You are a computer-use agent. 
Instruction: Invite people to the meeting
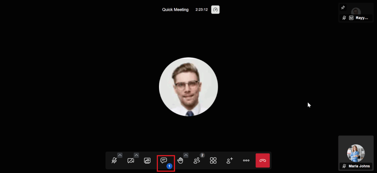tap(230, 161)
